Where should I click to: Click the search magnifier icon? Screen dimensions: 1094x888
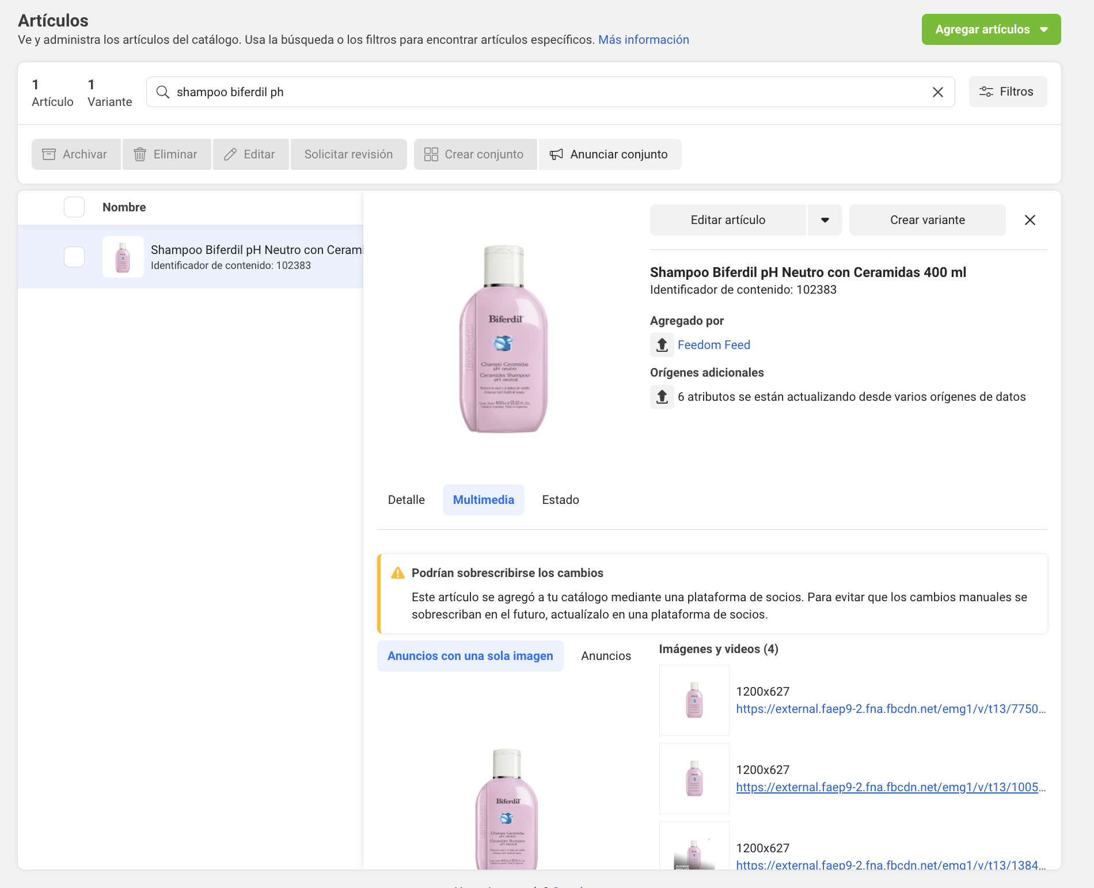pos(163,92)
